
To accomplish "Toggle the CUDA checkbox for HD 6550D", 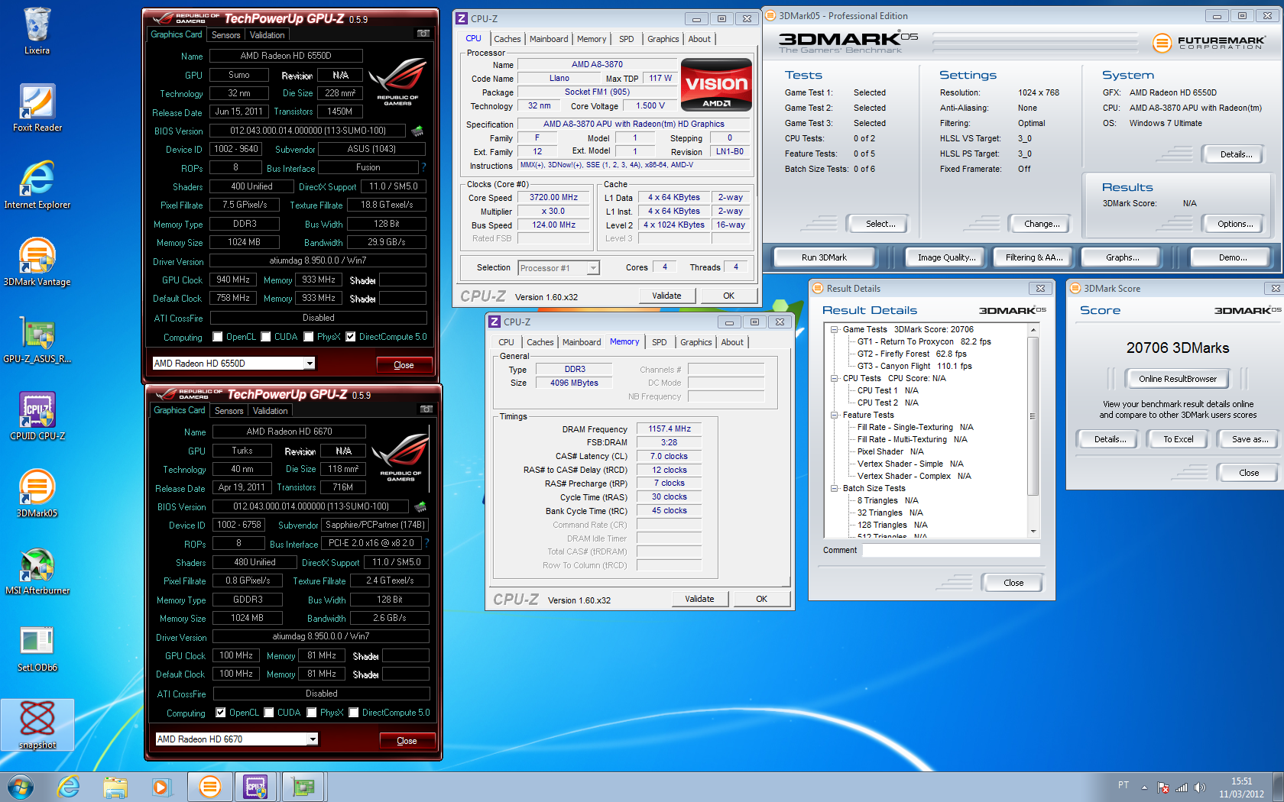I will tap(265, 337).
